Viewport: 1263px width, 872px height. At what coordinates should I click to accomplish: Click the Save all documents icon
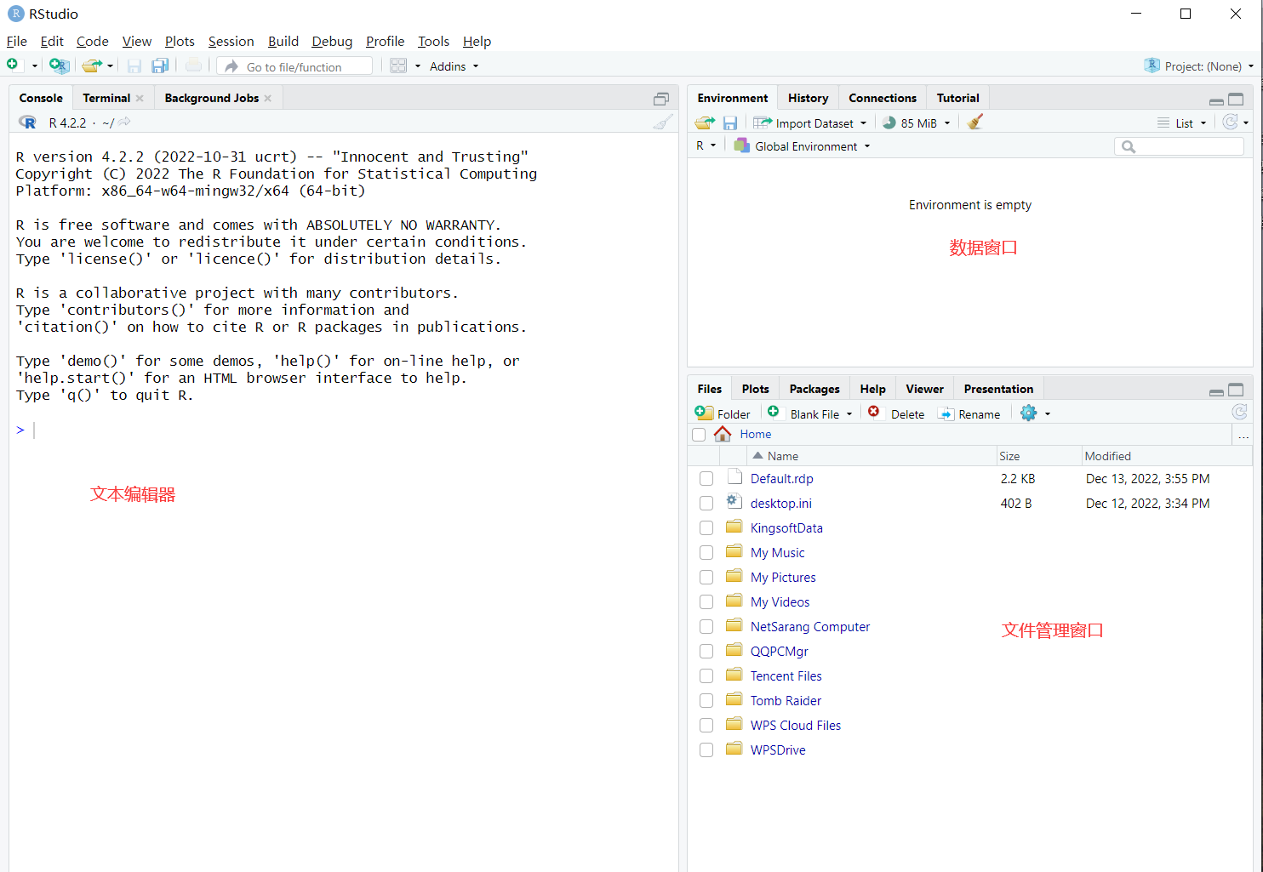160,66
